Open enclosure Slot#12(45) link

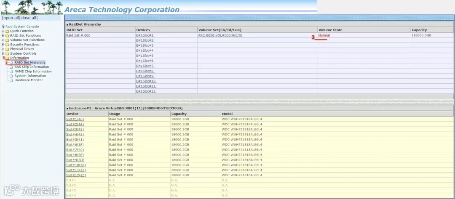coord(76,175)
